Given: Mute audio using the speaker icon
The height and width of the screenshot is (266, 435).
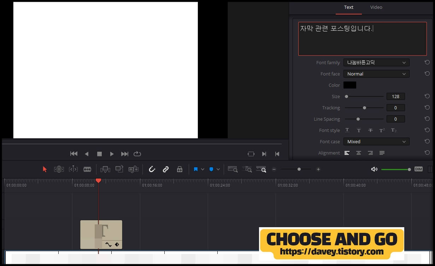Looking at the screenshot, I should (x=374, y=169).
